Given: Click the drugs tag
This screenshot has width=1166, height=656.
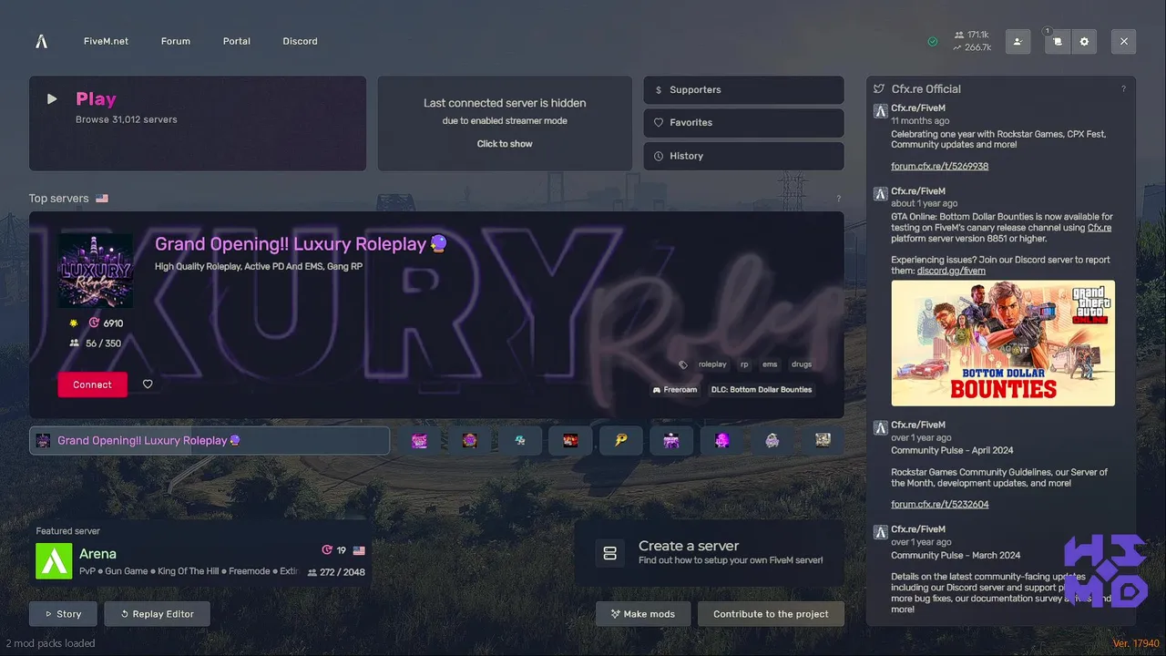Looking at the screenshot, I should (x=801, y=364).
